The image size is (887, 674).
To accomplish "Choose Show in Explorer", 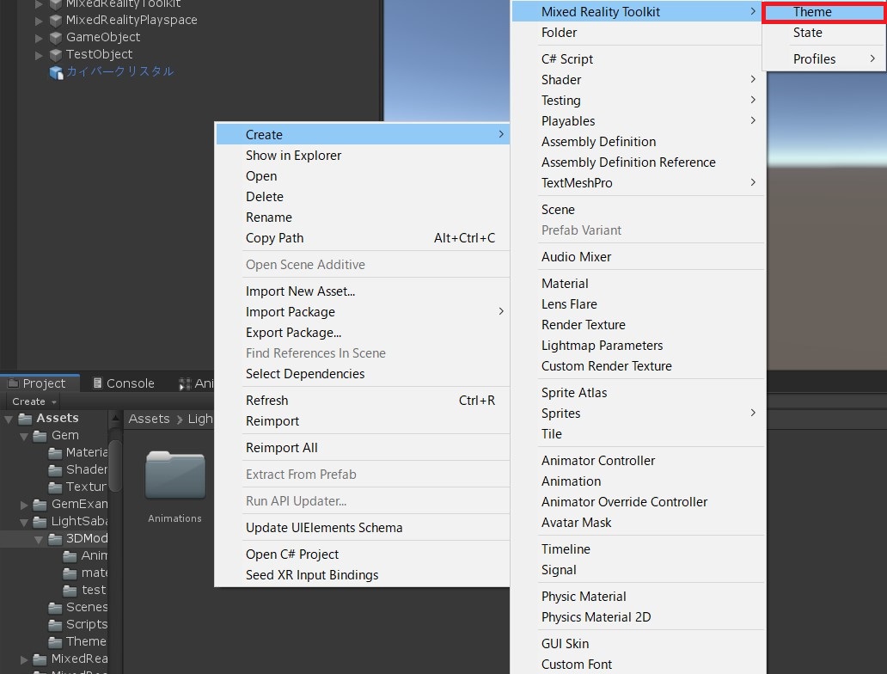I will click(x=364, y=156).
